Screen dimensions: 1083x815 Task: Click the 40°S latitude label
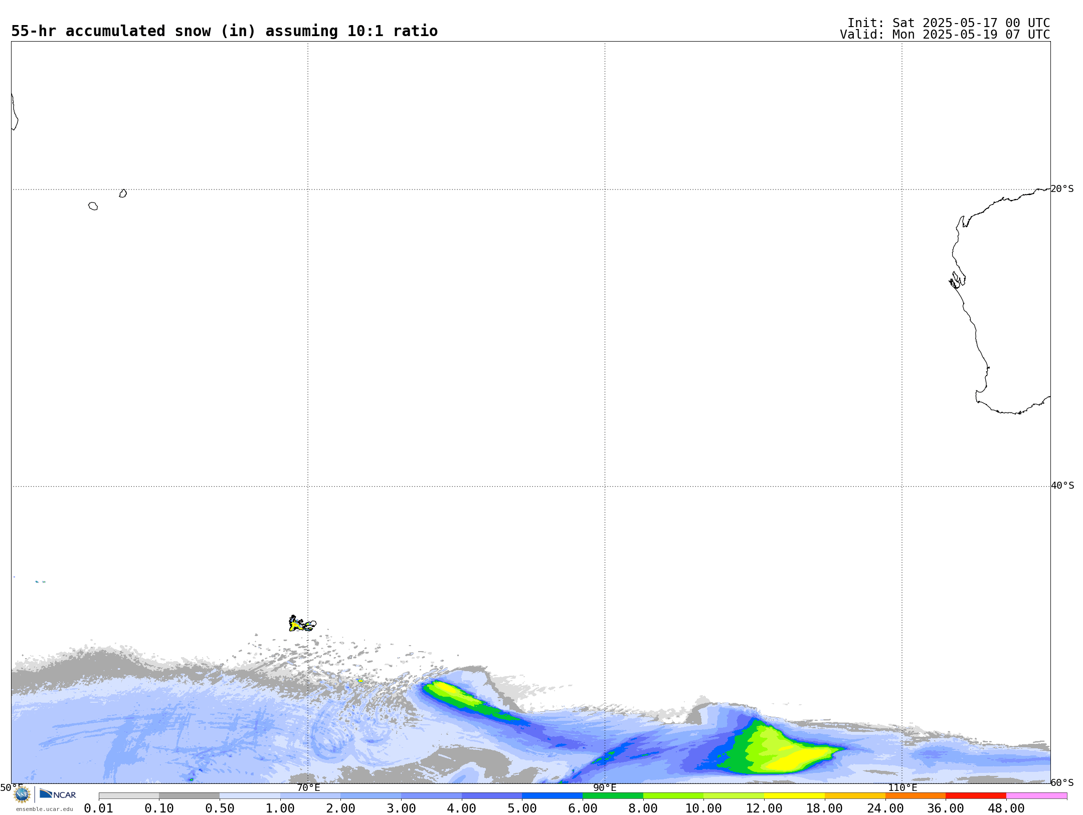1062,486
